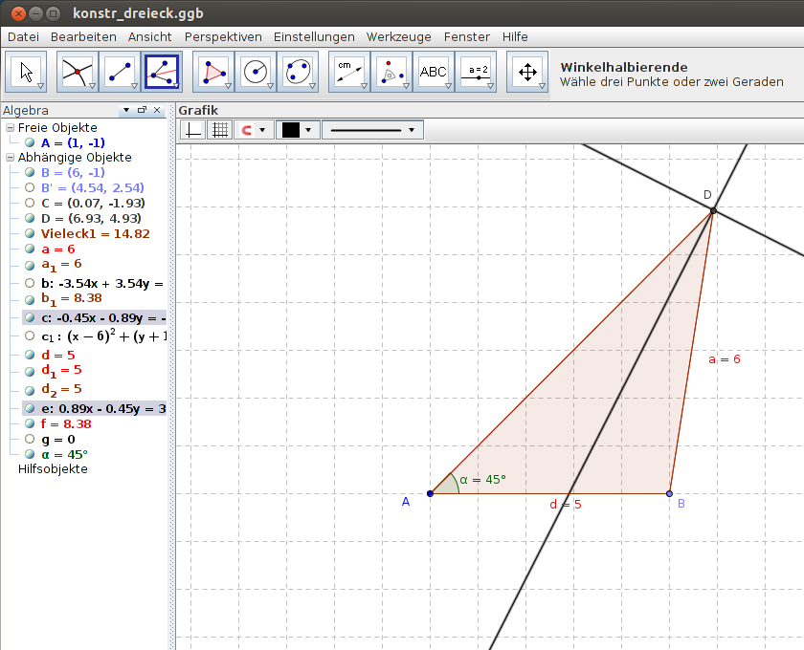Screen dimensions: 804x650
Task: Choose the line through two points tool
Action: pyautogui.click(x=119, y=71)
